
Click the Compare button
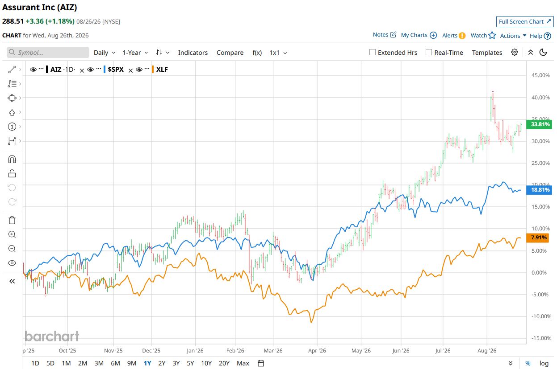[x=230, y=53]
